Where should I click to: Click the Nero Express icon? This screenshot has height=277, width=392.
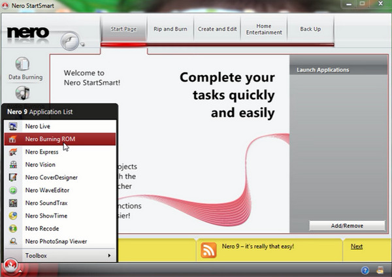(13, 152)
